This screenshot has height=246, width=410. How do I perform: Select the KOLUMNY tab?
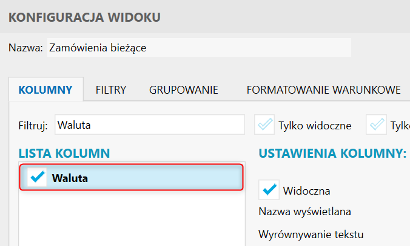pyautogui.click(x=46, y=90)
